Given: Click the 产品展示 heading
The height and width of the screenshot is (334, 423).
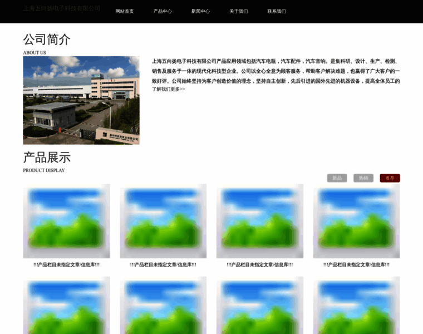Looking at the screenshot, I should [47, 158].
